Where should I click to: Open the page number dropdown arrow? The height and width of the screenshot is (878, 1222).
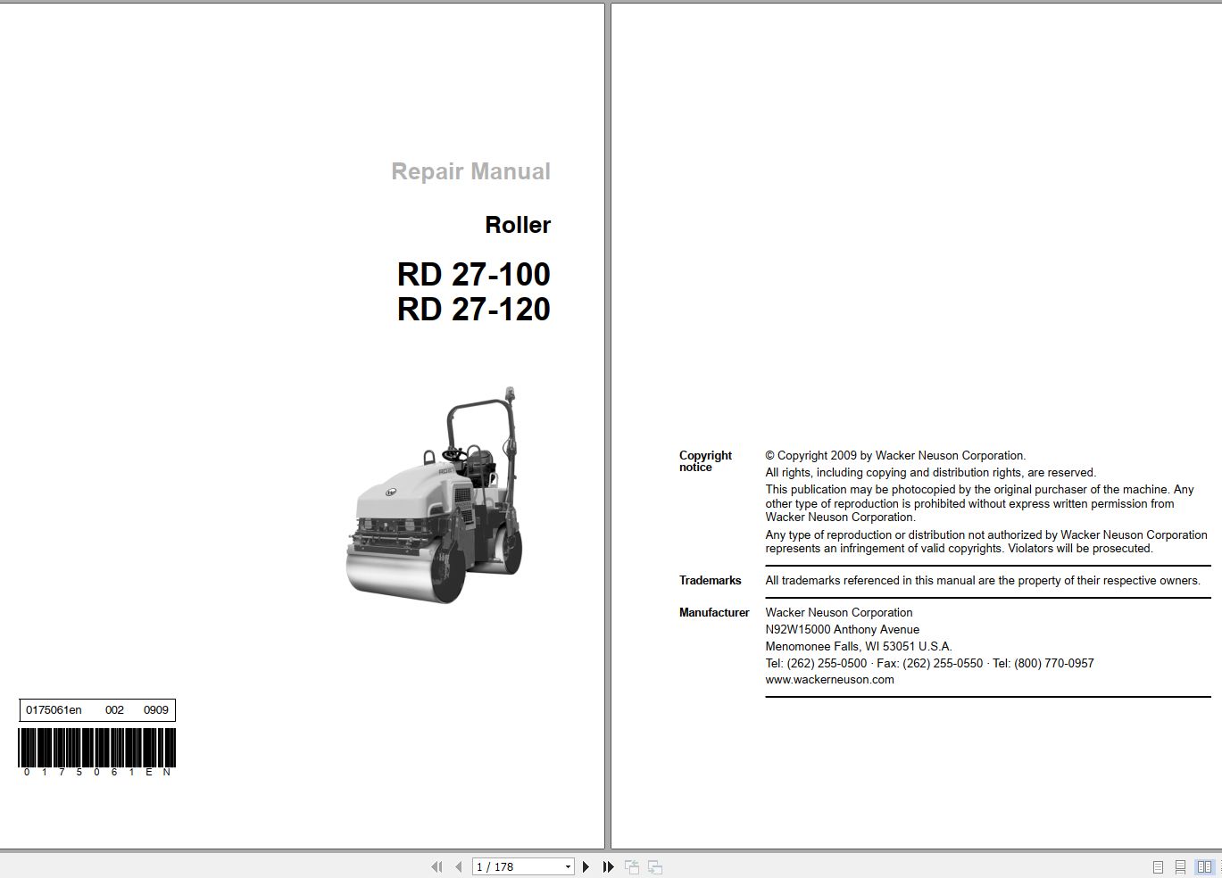pyautogui.click(x=568, y=867)
